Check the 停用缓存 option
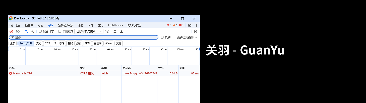The image size is (366, 103). point(59,31)
